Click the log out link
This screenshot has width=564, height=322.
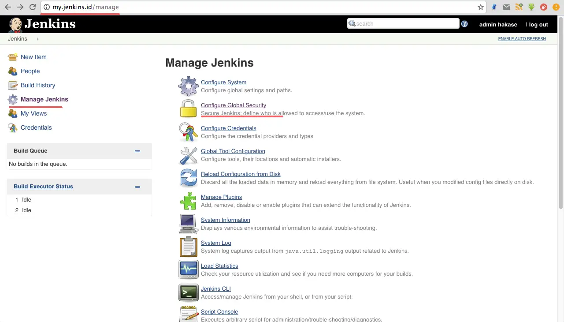[538, 25]
